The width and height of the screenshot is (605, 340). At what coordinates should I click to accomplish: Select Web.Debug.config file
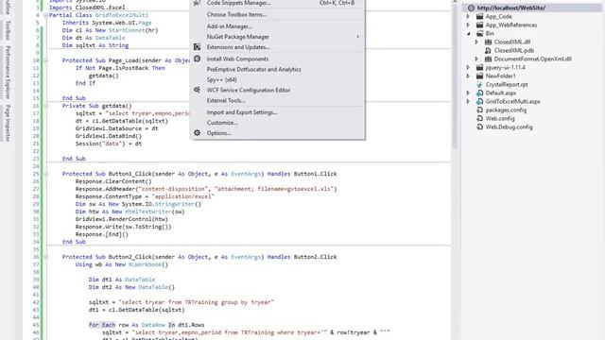(509, 127)
